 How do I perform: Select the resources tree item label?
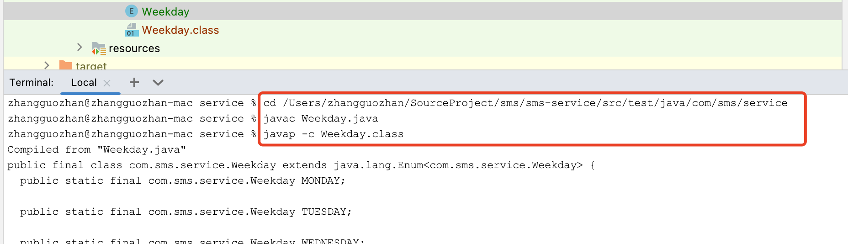click(134, 48)
